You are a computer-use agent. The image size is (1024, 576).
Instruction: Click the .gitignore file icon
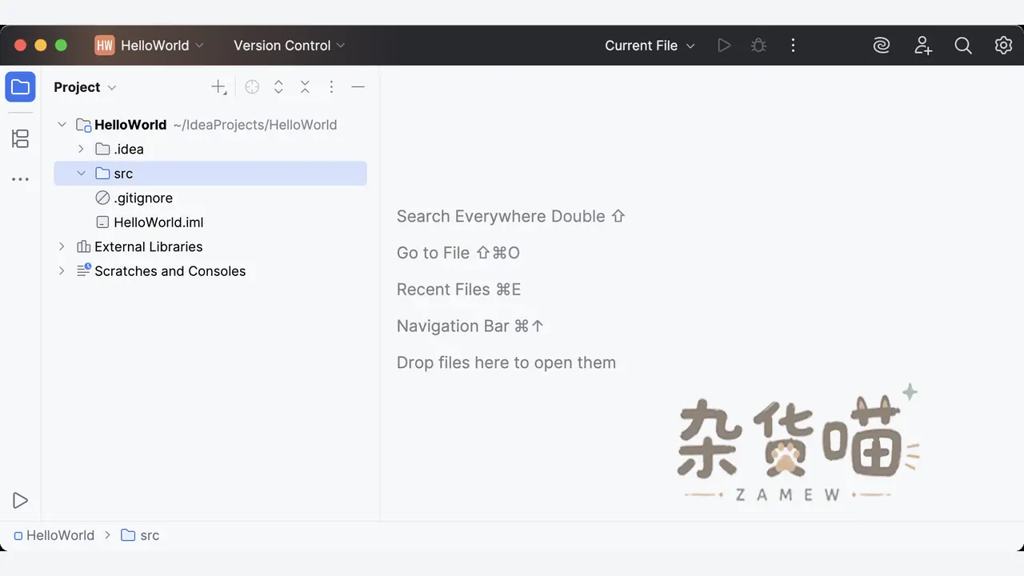[102, 198]
